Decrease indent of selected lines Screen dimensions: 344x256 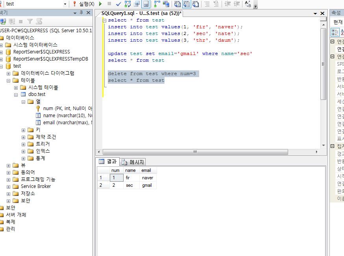tap(227, 4)
